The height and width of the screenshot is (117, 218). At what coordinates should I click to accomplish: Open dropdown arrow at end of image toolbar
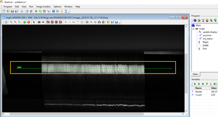tap(120, 23)
